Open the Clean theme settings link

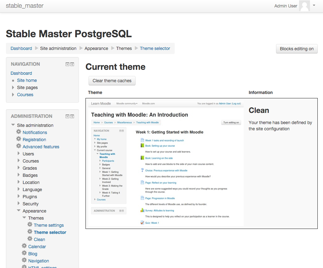point(39,239)
